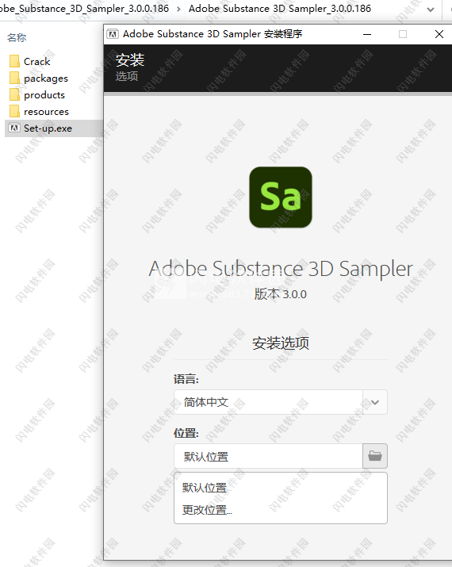Click the Adobe Substance 3D Sampler_3.0.0.186 breadcrumb
Image resolution: width=452 pixels, height=567 pixels.
(279, 8)
